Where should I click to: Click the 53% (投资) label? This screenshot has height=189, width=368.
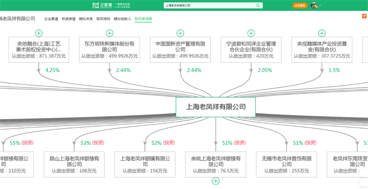tap(92, 143)
